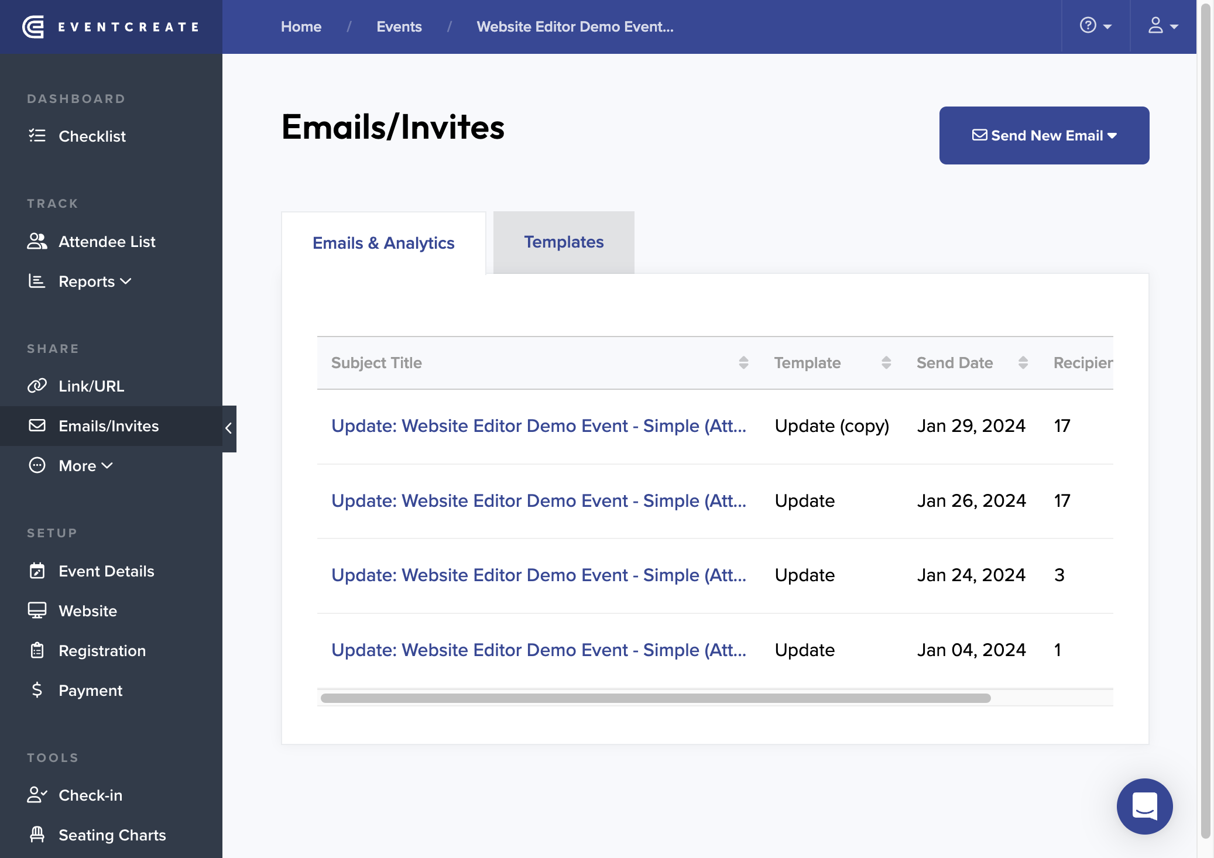Open the Event Details setup page
Viewport: 1214px width, 858px height.
(91, 571)
